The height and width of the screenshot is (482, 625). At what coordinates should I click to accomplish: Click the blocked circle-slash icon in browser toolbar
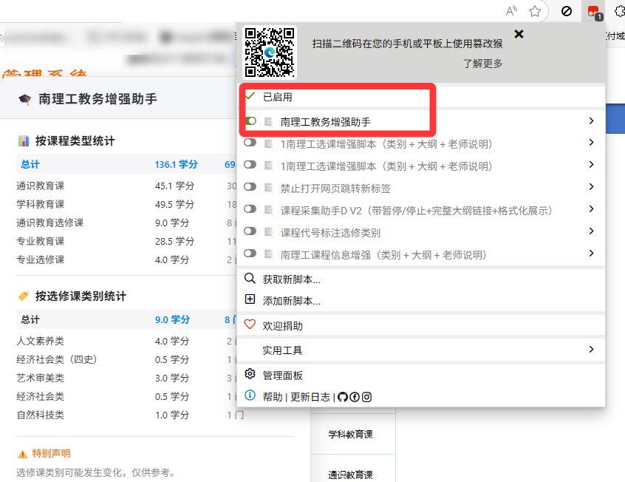coord(567,11)
